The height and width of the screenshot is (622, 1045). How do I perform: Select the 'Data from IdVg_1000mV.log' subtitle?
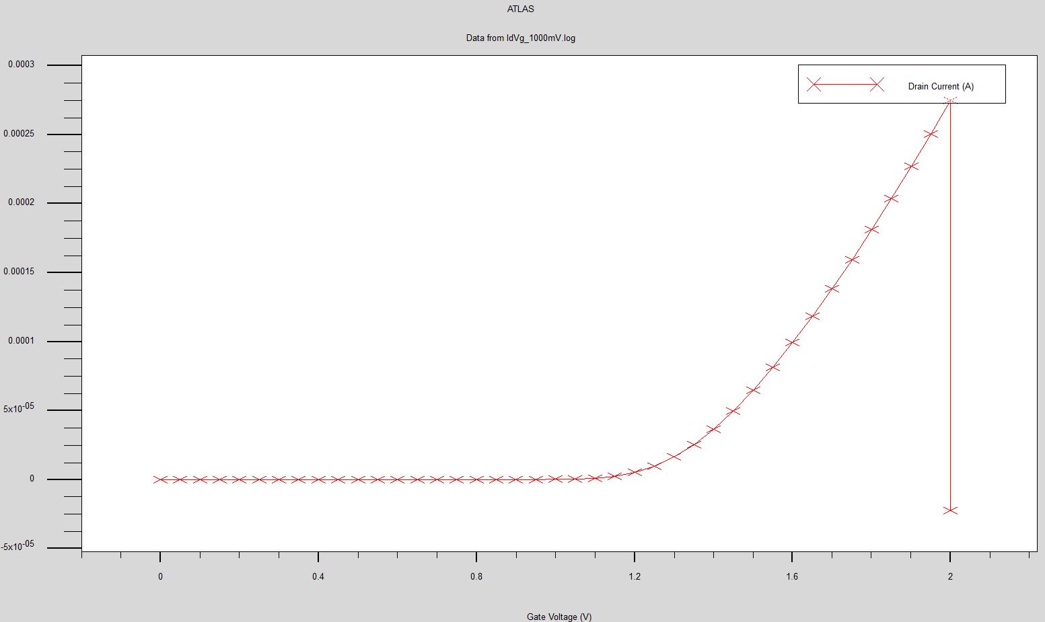coord(520,38)
